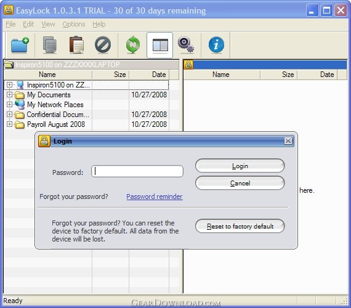Close the Login dialog
The height and width of the screenshot is (308, 351).
[288, 141]
